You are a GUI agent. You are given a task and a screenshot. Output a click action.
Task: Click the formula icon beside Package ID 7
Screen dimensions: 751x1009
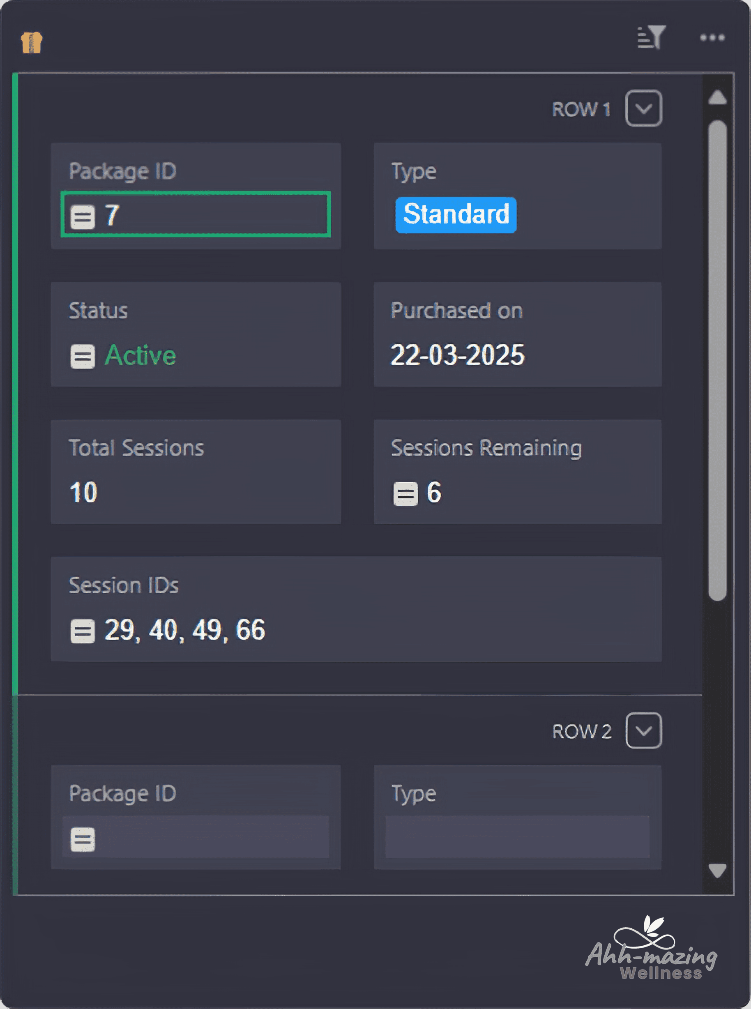(x=83, y=217)
